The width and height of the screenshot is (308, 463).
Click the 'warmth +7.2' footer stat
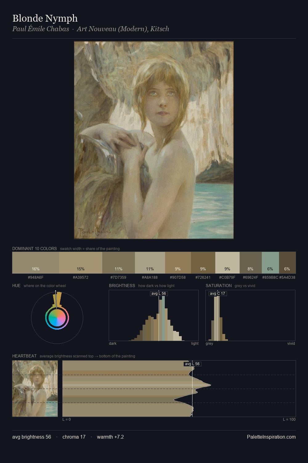pyautogui.click(x=110, y=437)
